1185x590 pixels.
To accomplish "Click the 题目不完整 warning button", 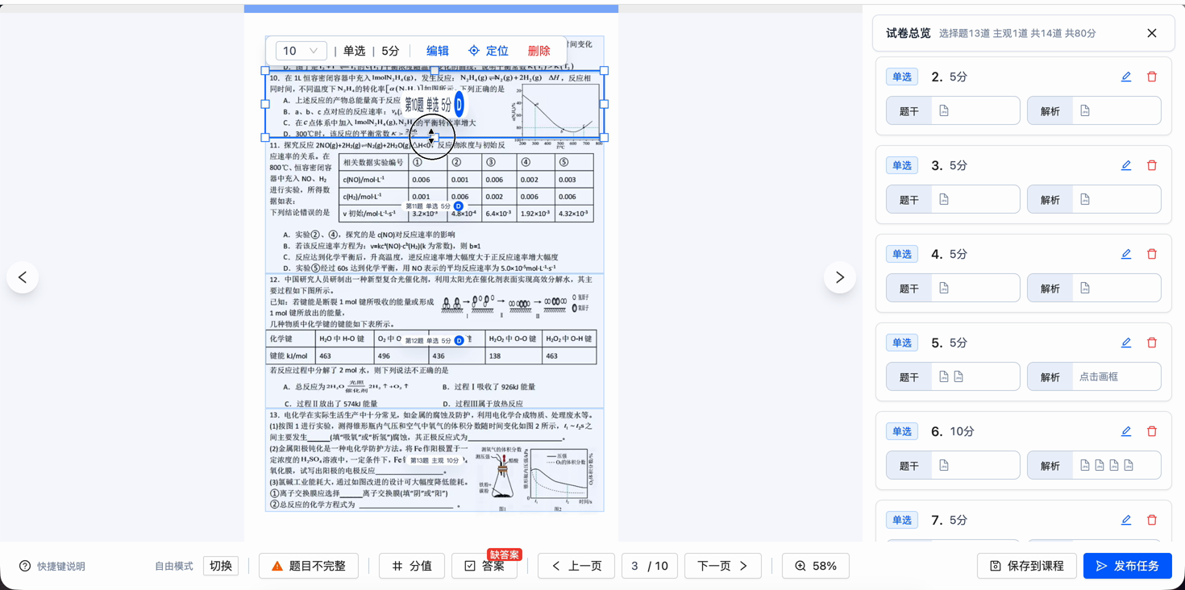I will 308,566.
